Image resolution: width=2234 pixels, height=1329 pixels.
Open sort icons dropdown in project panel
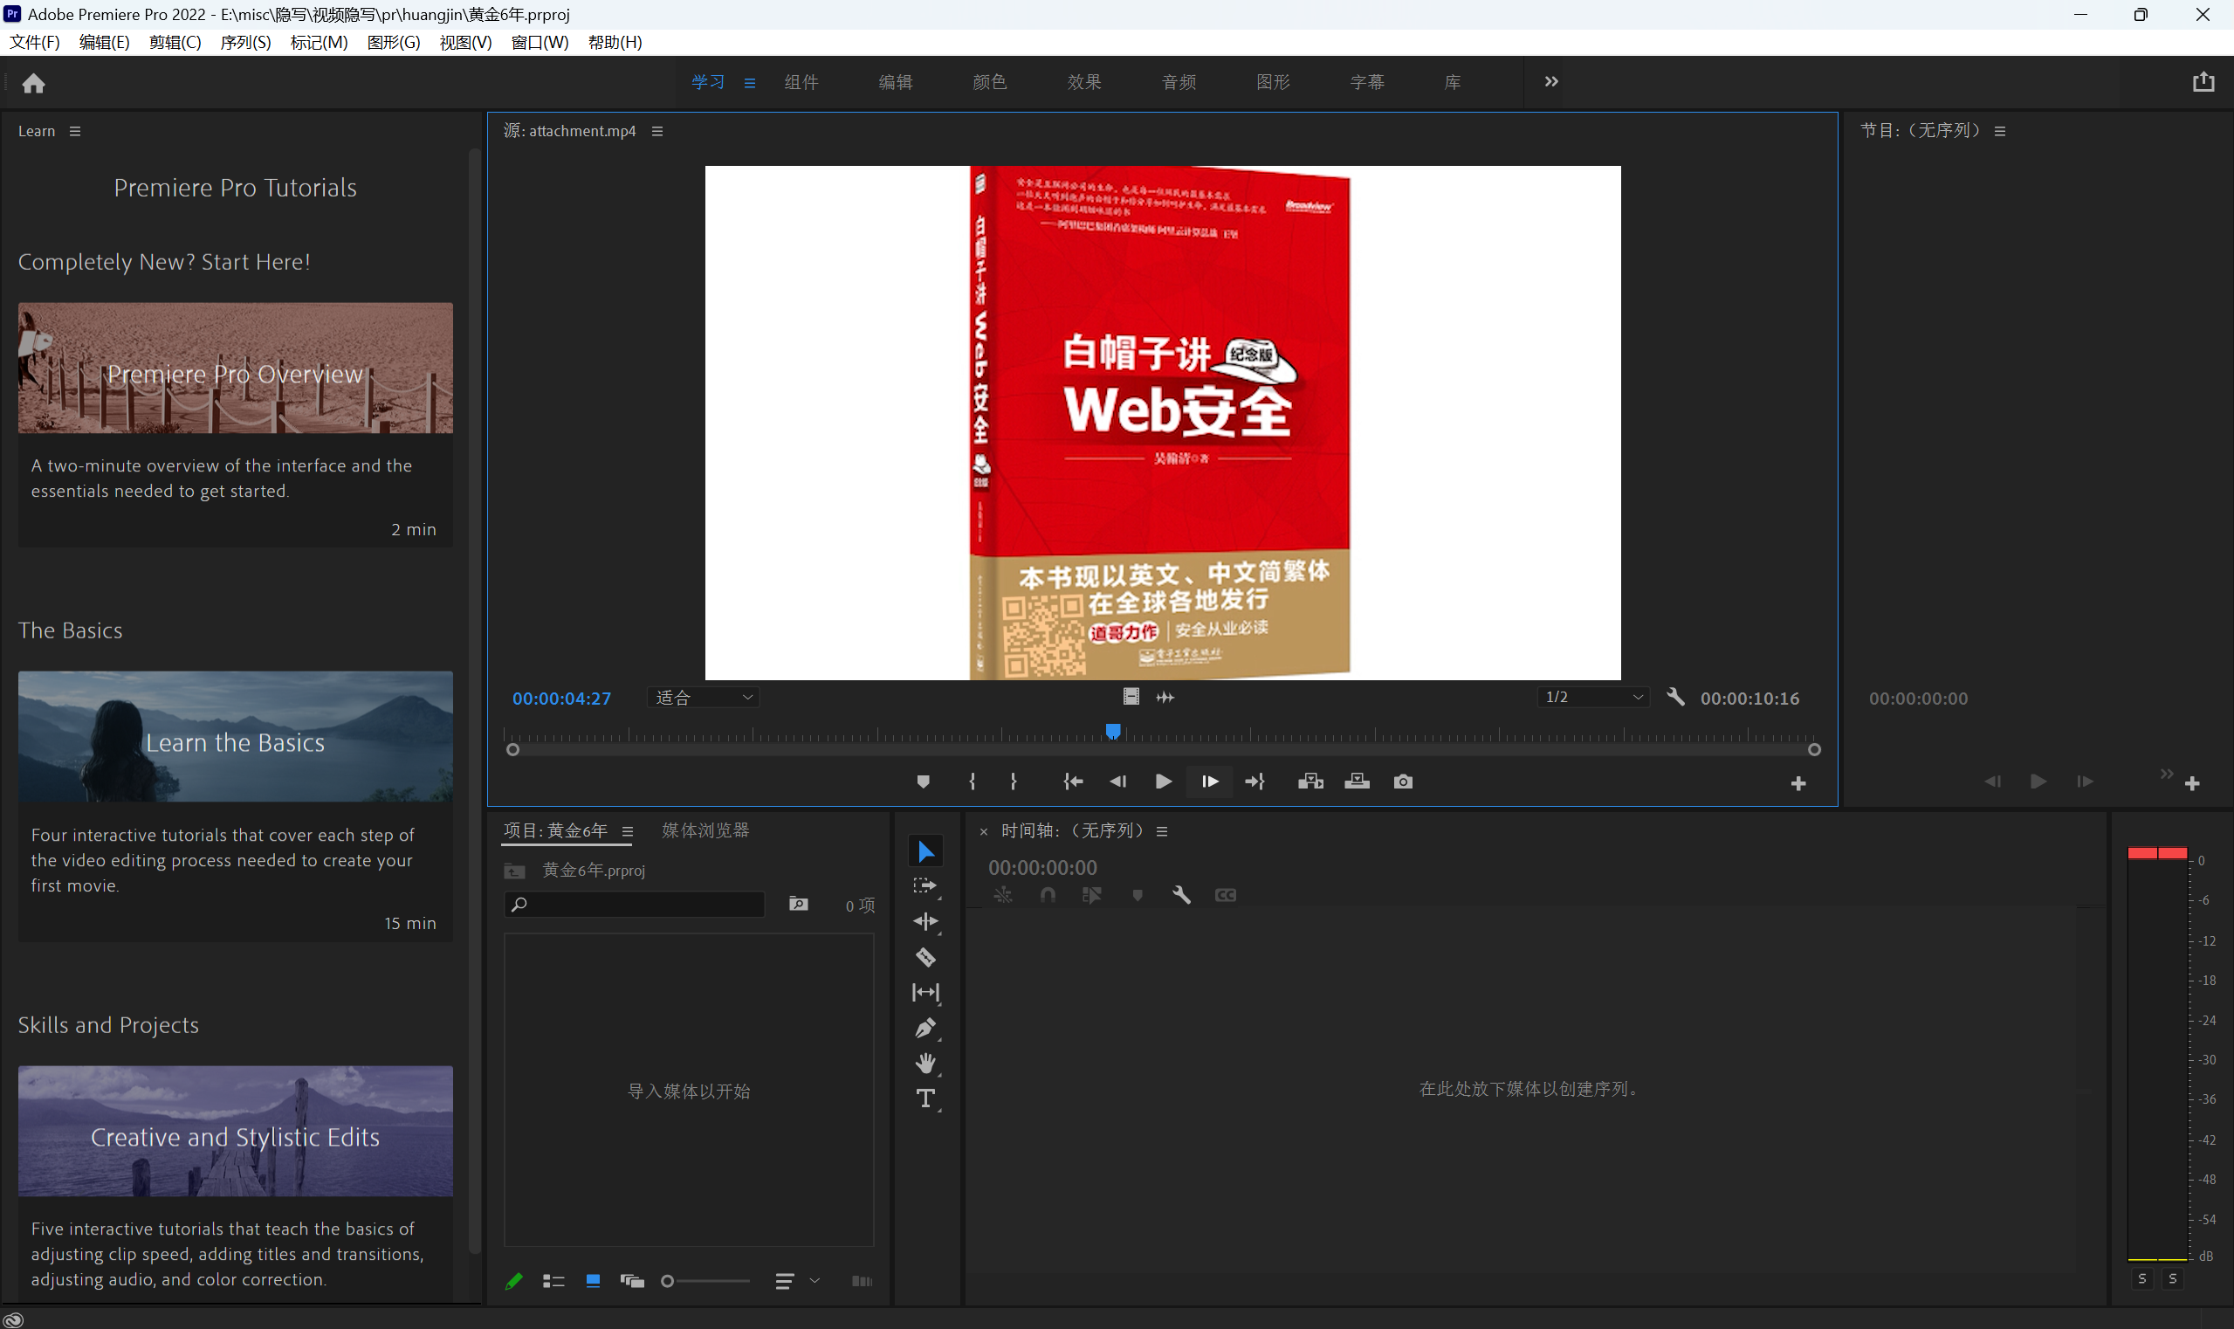[x=796, y=1282]
